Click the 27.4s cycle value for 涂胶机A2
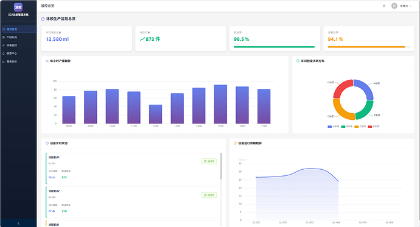Image resolution: width=420 pixels, height=227 pixels. pos(52,211)
